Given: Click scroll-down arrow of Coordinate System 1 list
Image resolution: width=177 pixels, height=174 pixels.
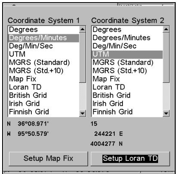Looking at the screenshot, I should click(82, 113).
